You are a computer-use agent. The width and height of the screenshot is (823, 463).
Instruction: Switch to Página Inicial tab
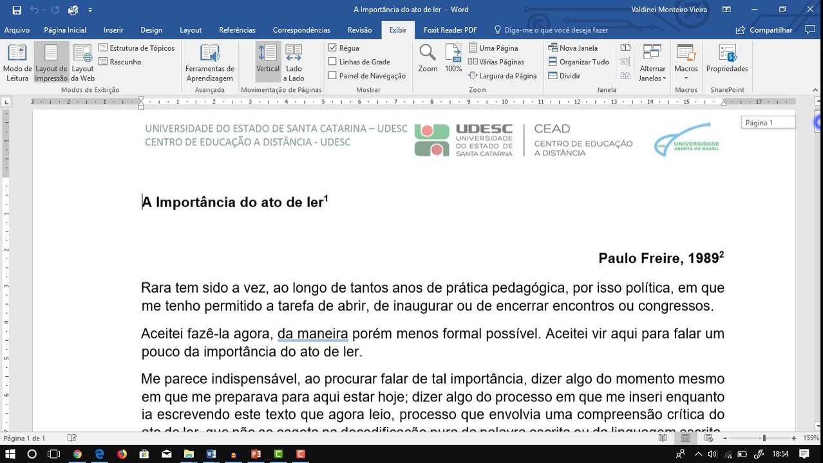point(65,30)
